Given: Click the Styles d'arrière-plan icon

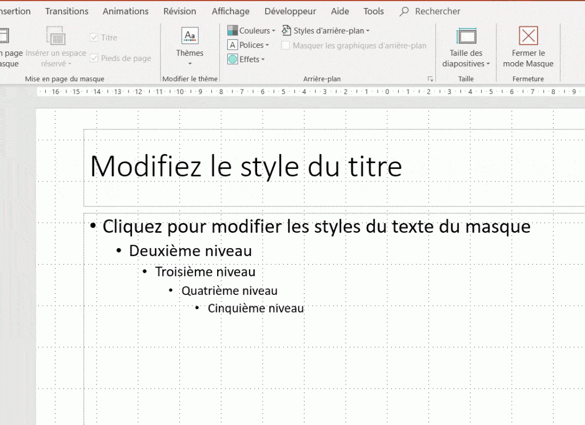Looking at the screenshot, I should point(287,30).
